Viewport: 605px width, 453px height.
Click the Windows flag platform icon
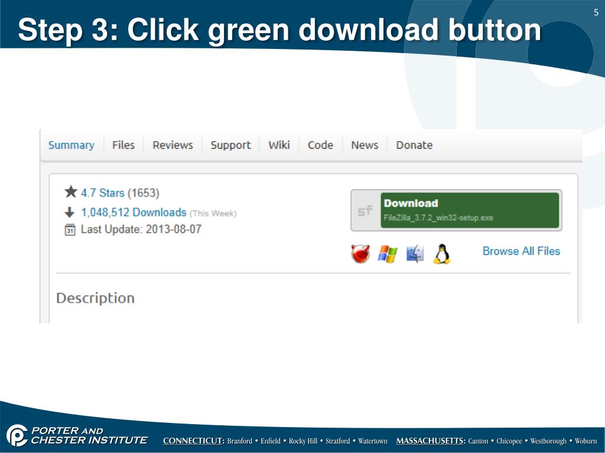pos(388,254)
